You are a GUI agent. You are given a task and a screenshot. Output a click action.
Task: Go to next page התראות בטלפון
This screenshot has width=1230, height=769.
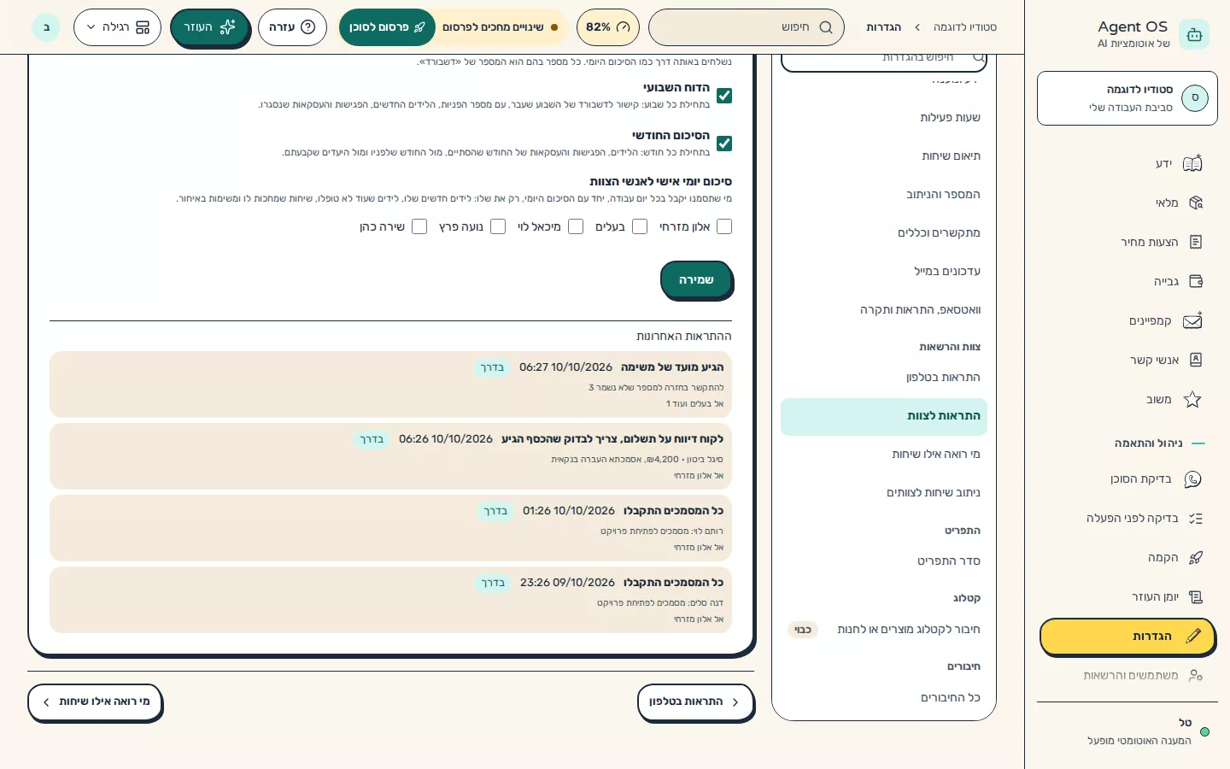(695, 702)
